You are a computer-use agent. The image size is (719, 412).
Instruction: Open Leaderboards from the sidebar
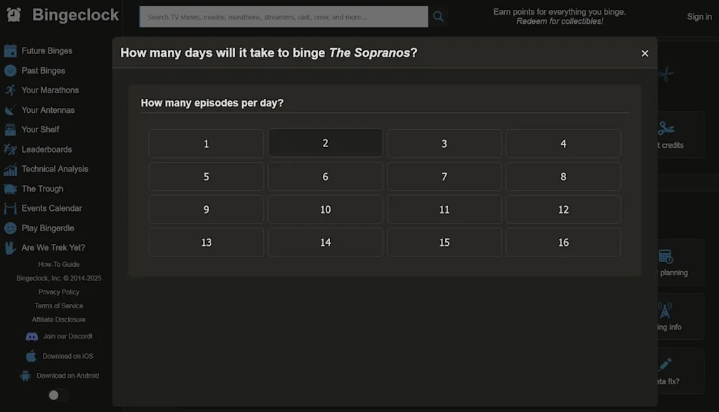[46, 149]
